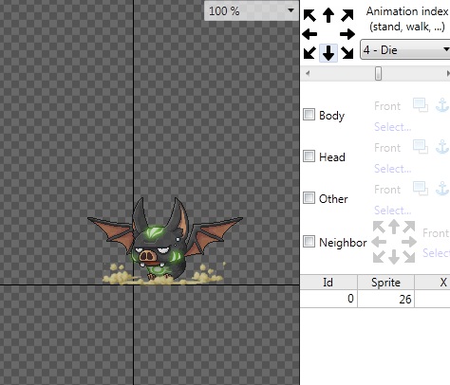Enable the Body reference checkbox
Viewport: 450px width, 385px height.
pos(309,115)
